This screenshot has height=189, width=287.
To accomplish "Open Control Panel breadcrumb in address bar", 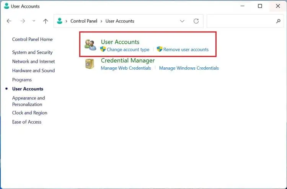I will (x=84, y=21).
